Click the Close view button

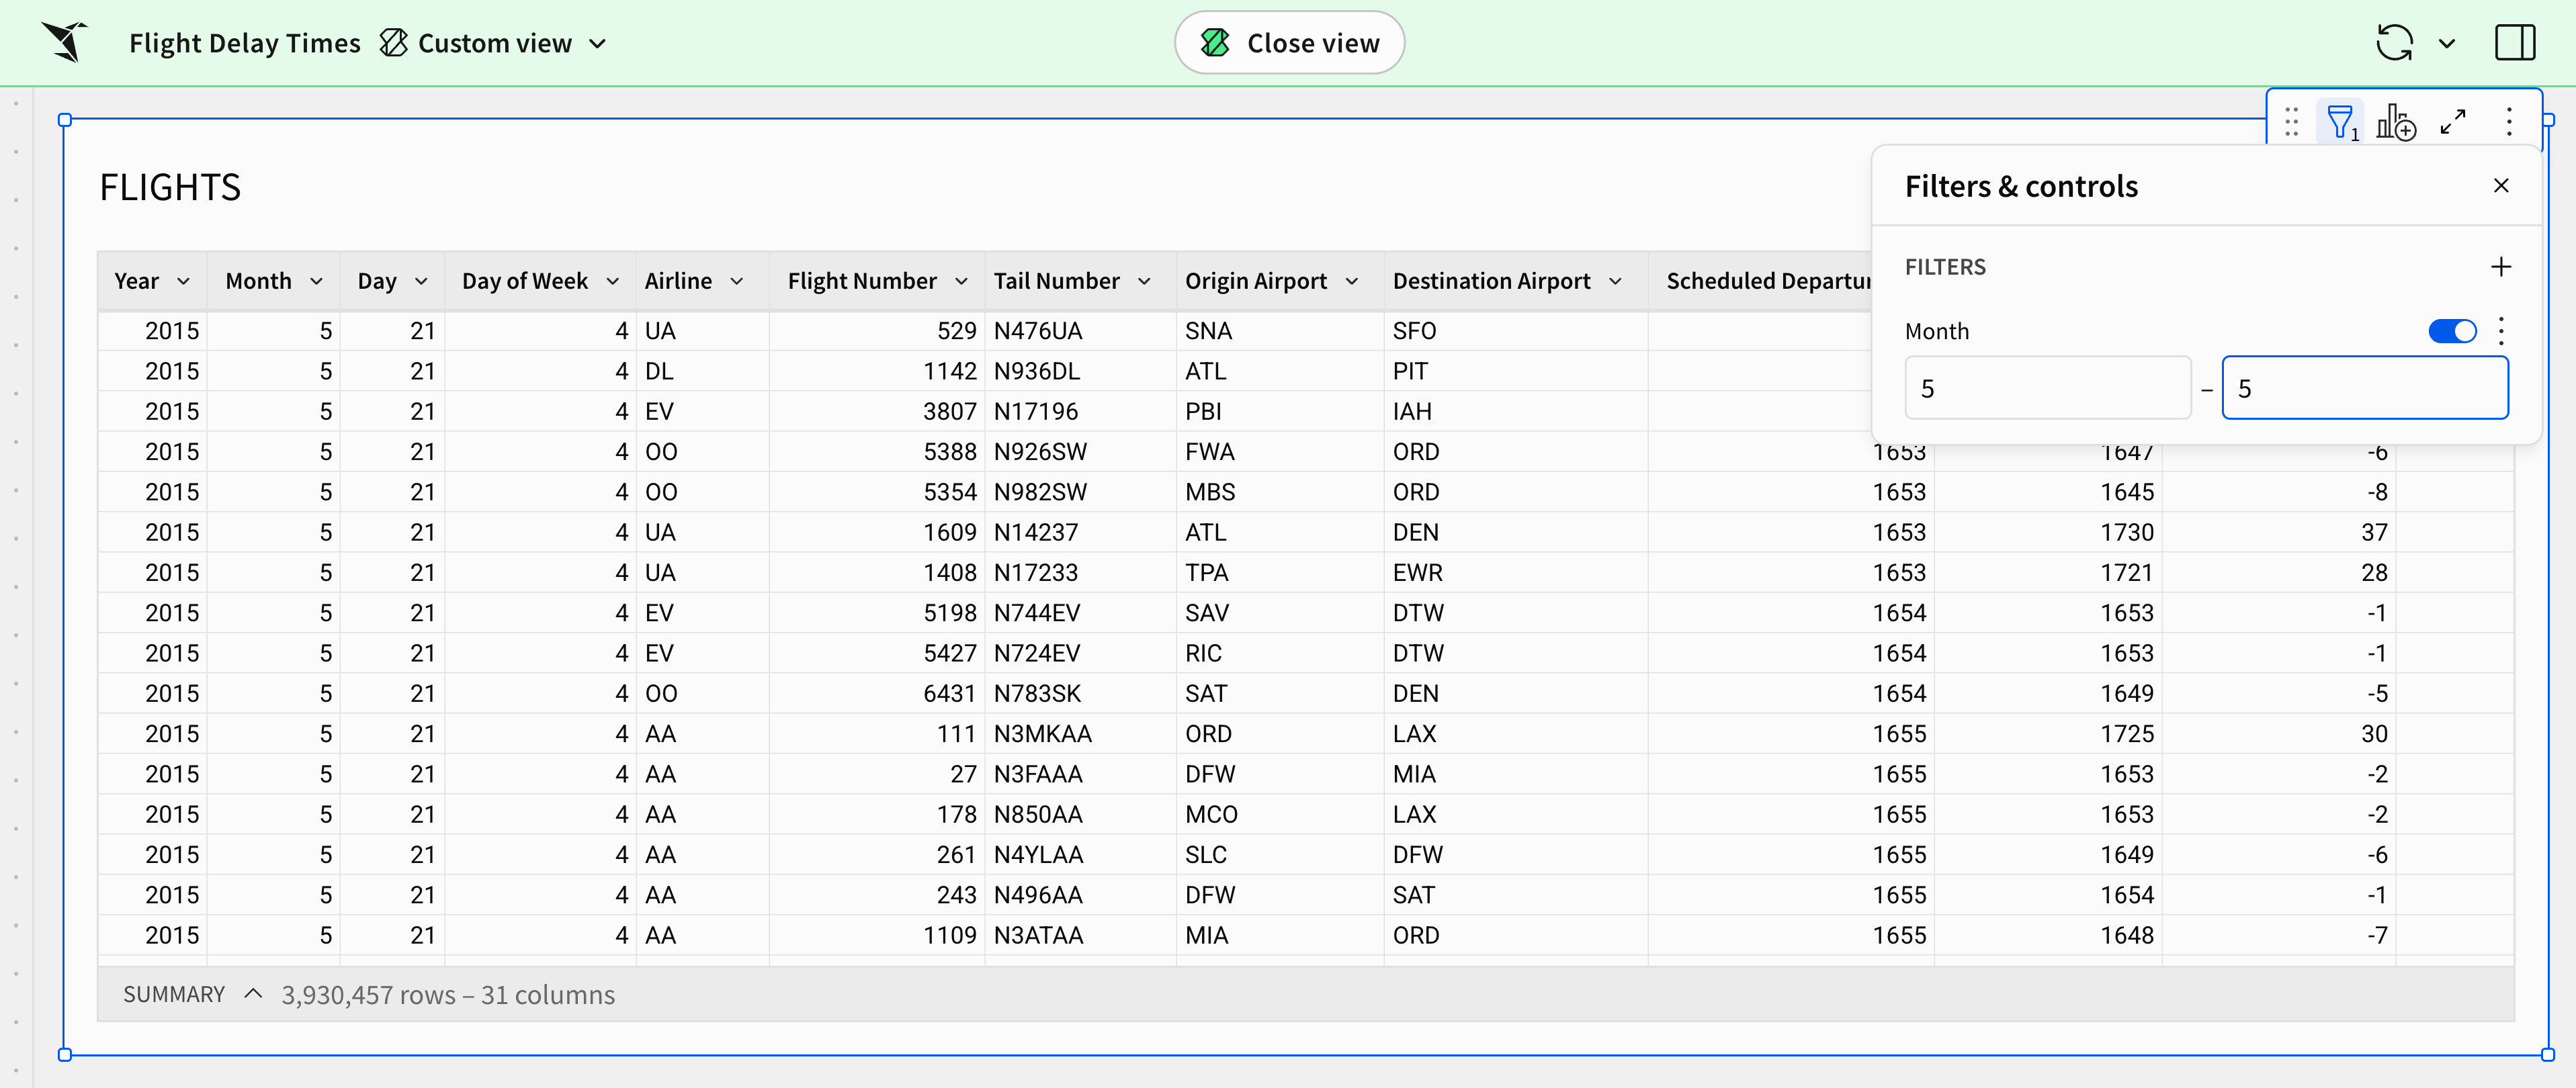[1289, 43]
